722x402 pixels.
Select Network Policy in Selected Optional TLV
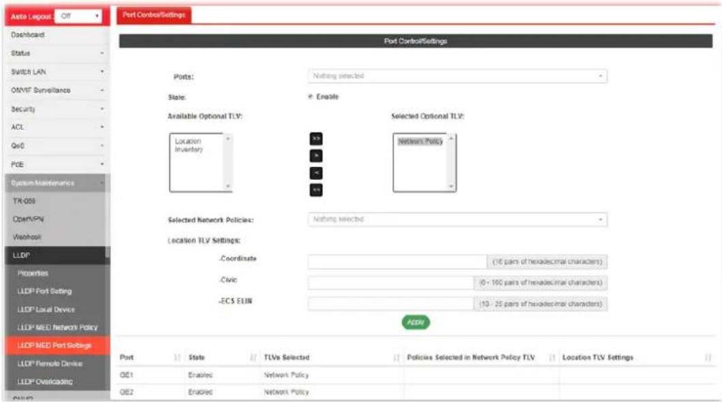(421, 141)
